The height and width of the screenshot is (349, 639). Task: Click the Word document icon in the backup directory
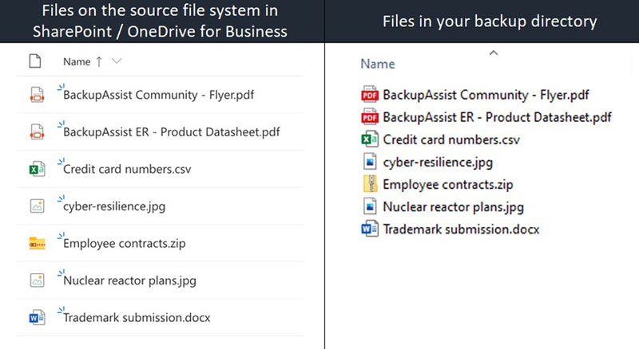[370, 229]
